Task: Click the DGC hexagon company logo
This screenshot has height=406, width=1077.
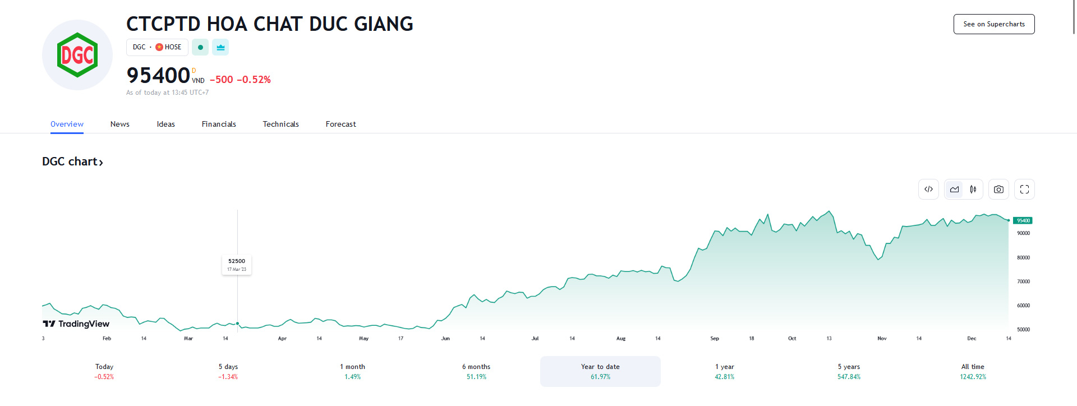Action: (77, 54)
